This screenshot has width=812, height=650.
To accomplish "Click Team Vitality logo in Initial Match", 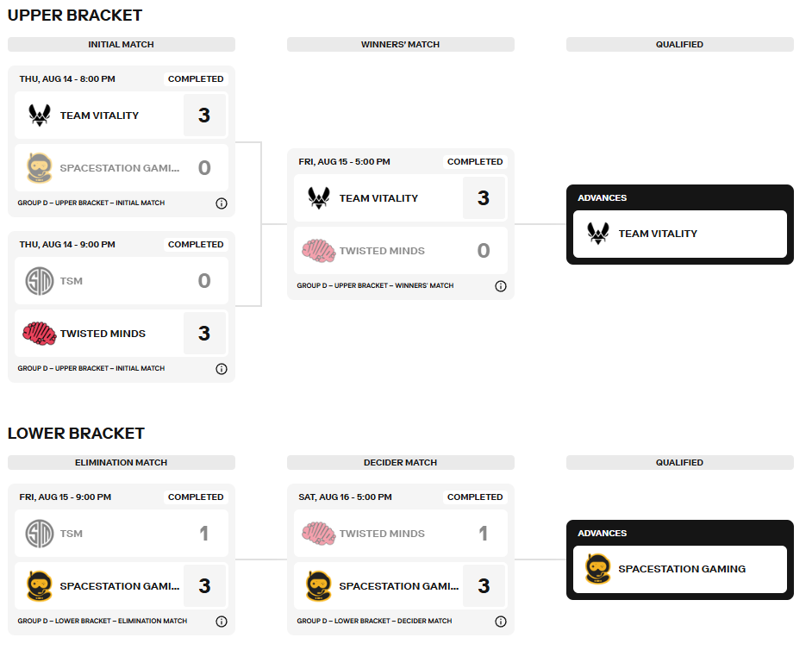I will [40, 116].
